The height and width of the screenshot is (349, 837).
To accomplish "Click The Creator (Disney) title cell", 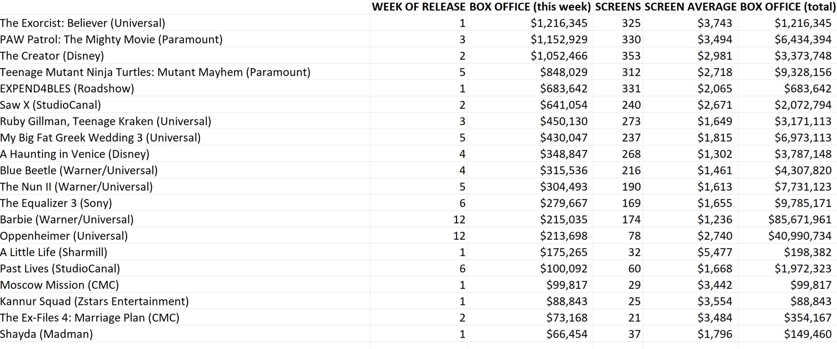I will (185, 56).
